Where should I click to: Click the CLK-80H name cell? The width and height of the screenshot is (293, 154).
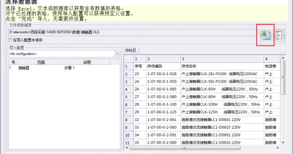222,97
